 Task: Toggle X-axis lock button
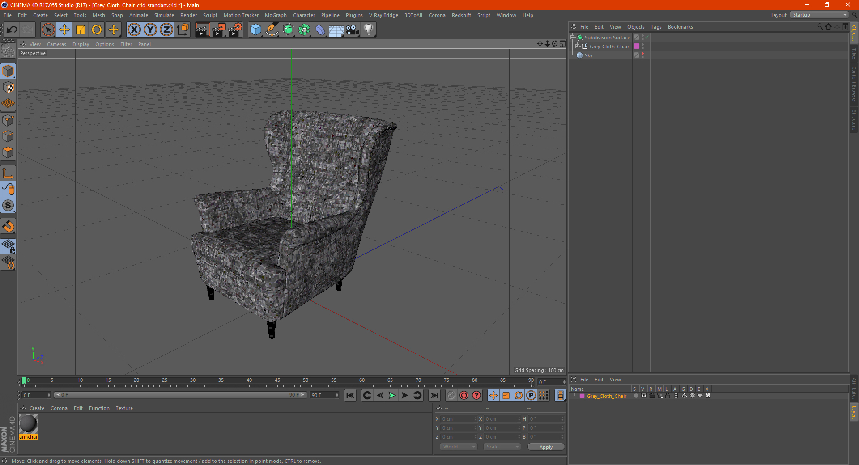(134, 30)
